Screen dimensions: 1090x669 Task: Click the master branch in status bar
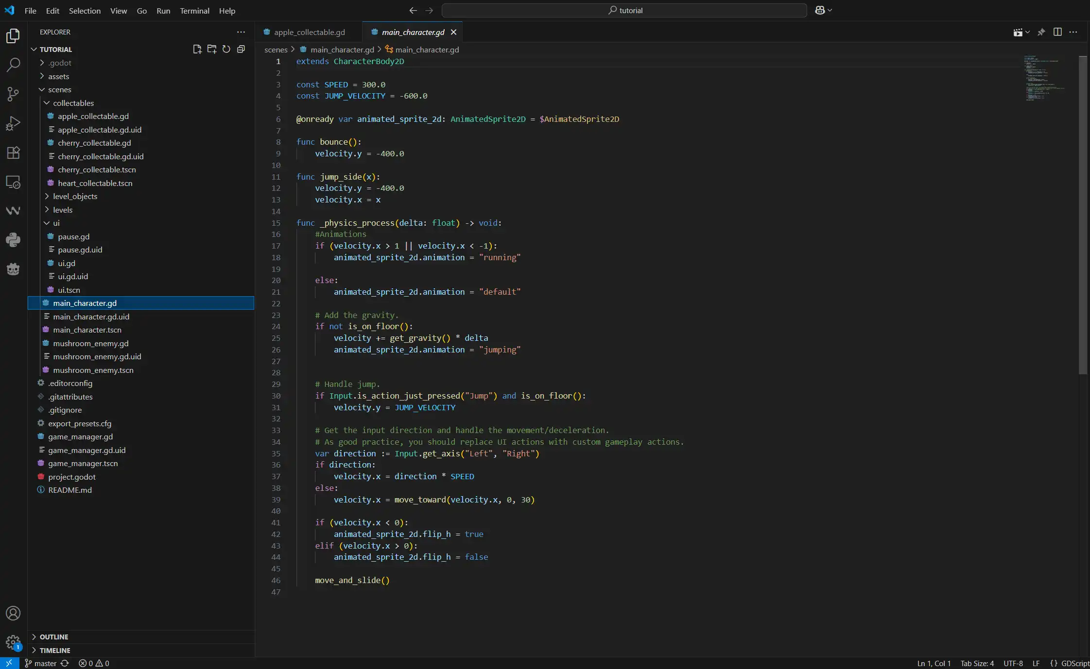[45, 663]
